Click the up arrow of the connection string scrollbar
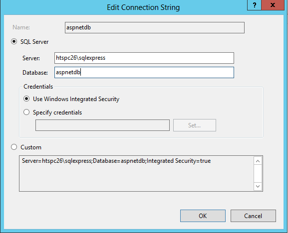 pyautogui.click(x=258, y=161)
